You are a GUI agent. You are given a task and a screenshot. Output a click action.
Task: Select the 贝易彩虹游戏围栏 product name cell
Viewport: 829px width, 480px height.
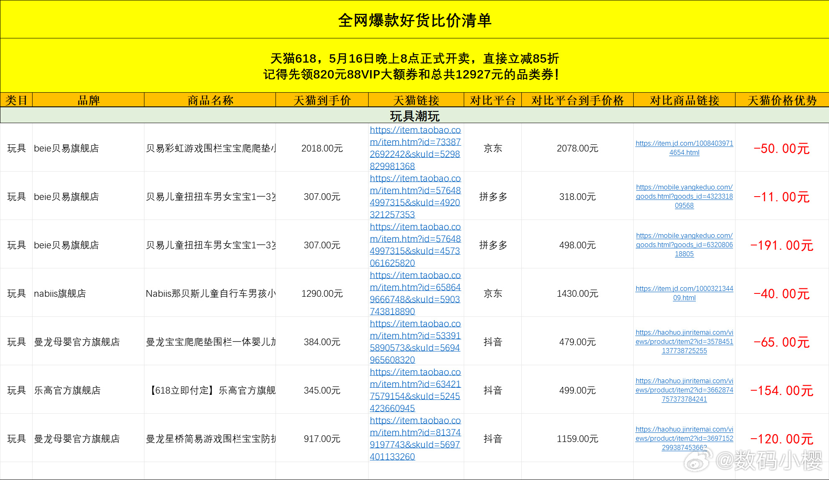coord(210,148)
